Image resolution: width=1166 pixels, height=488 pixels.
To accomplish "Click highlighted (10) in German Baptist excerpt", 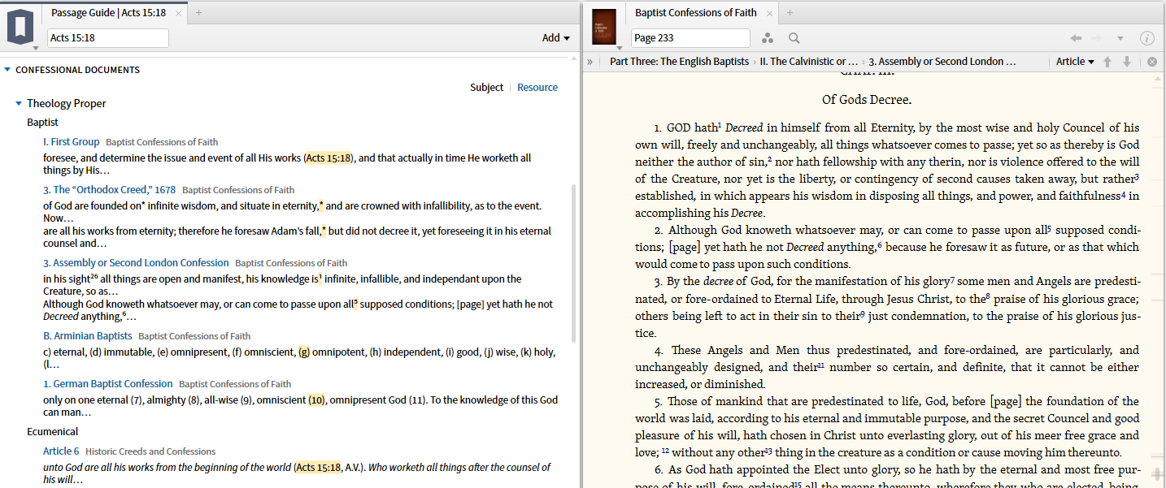I will click(316, 400).
